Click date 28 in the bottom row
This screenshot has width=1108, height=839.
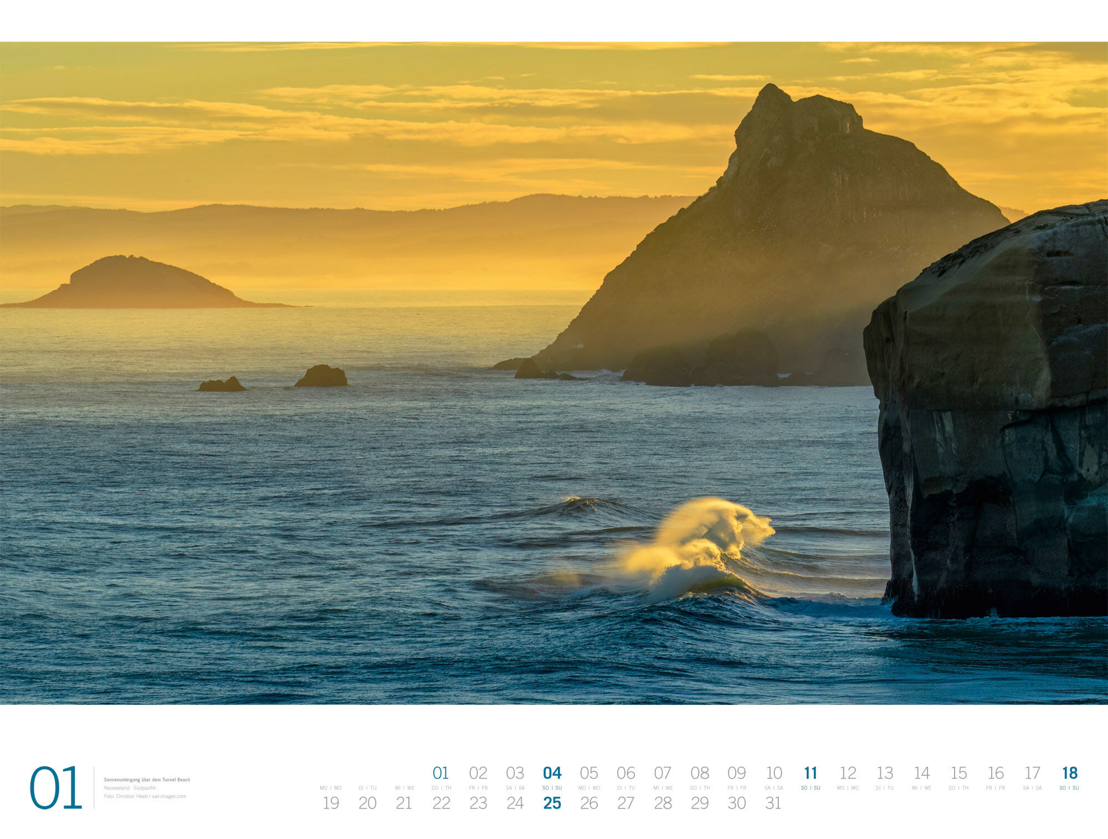point(663,803)
